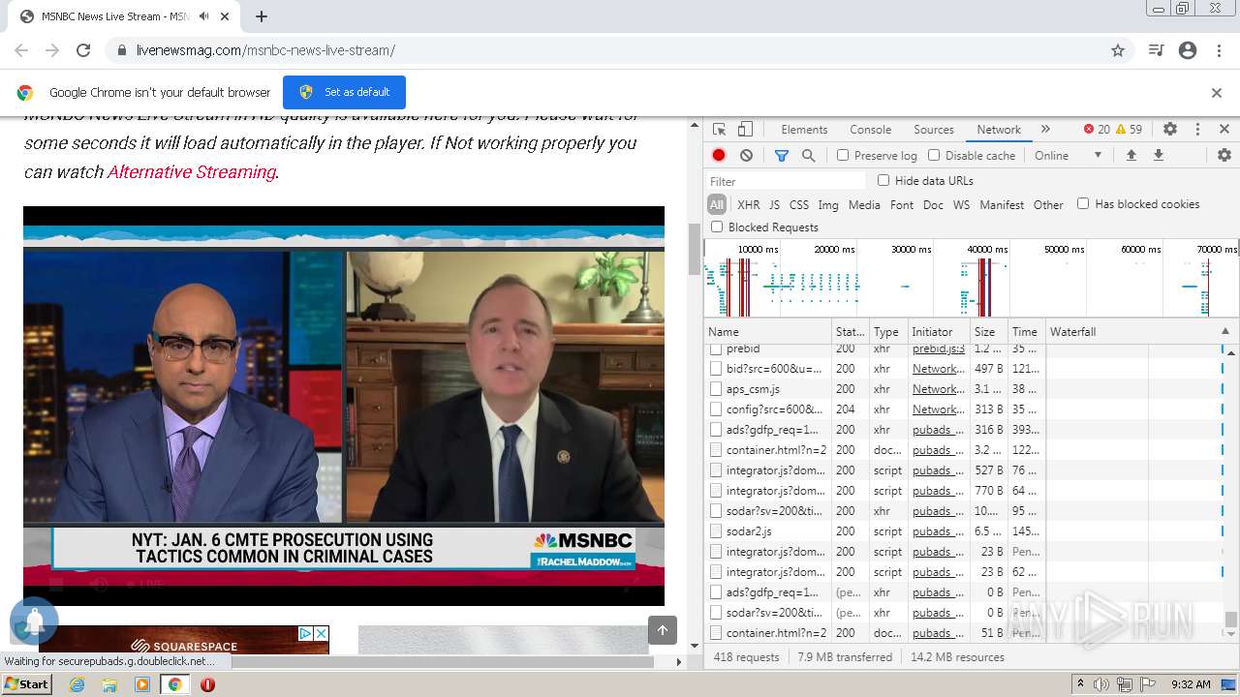Open network search magnifier
Screen dimensions: 1240x697
tap(808, 155)
